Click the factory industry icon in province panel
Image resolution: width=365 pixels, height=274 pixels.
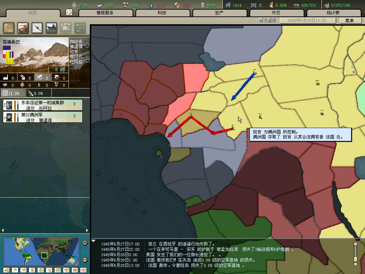[x=6, y=77]
